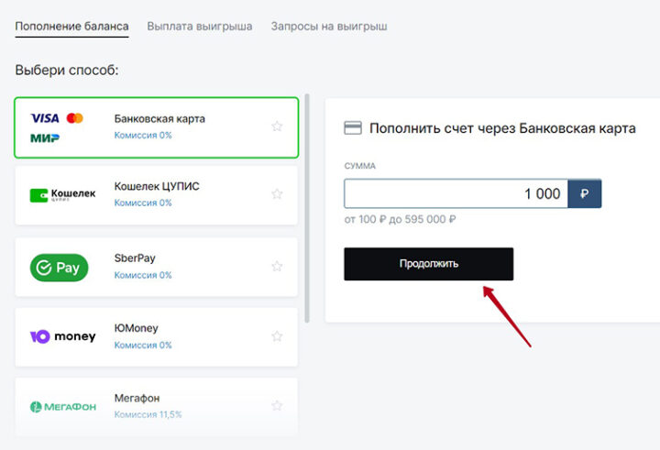Image resolution: width=660 pixels, height=450 pixels.
Task: Click the Кошелек ЦУПИС wallet logo
Action: (62, 195)
